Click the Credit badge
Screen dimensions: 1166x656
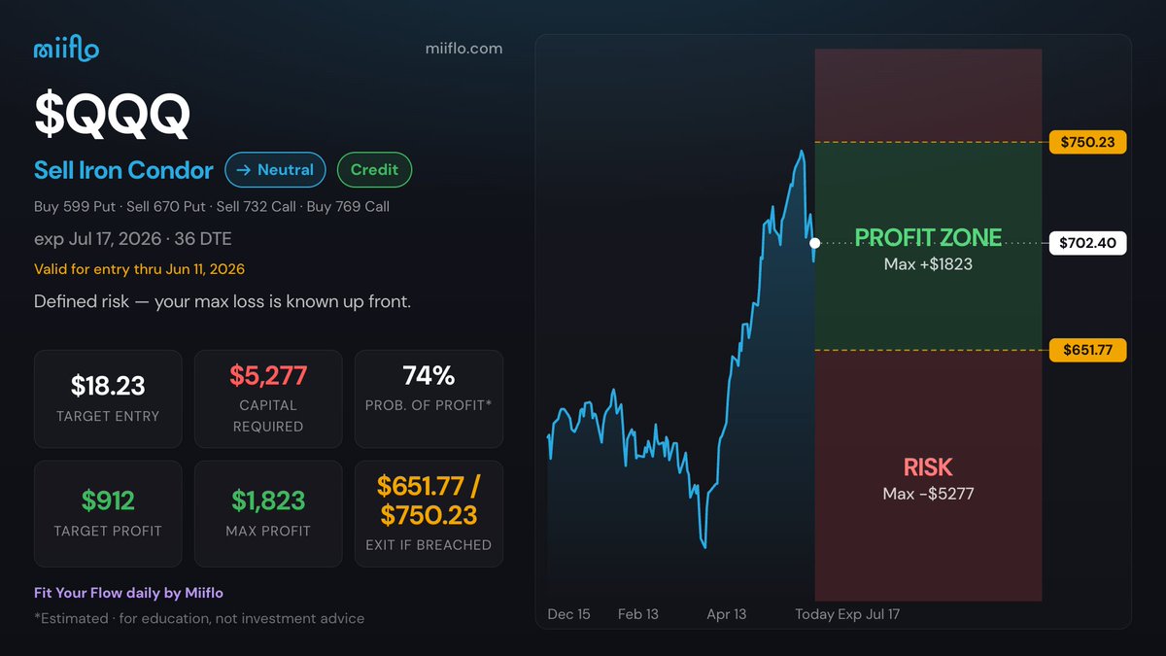(374, 169)
